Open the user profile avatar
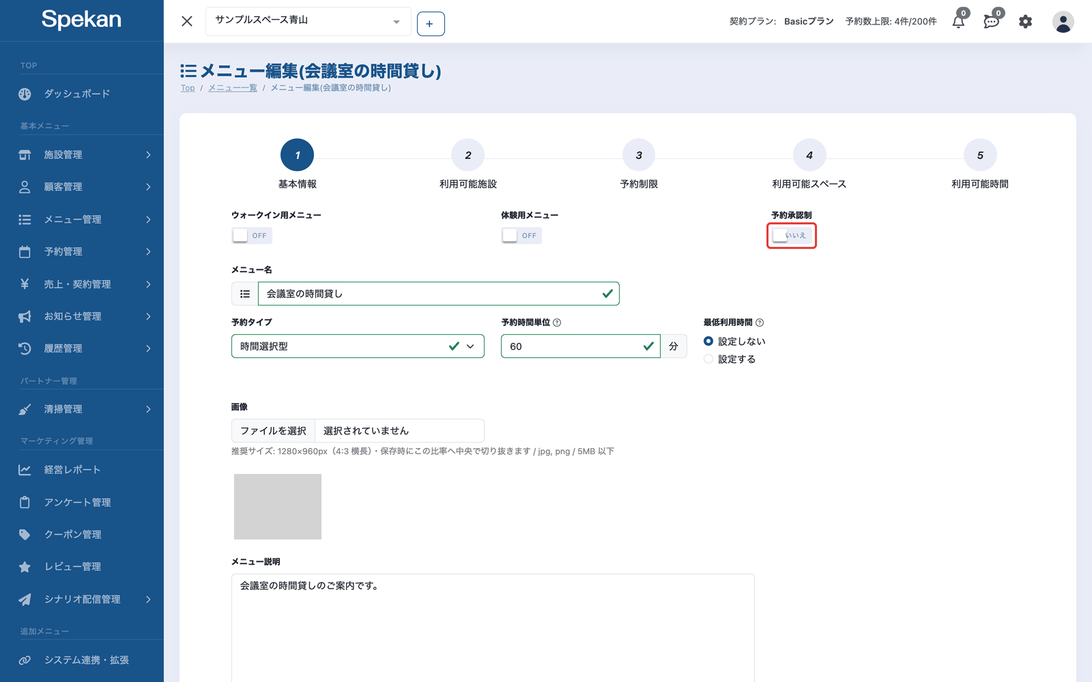Viewport: 1092px width, 682px height. [1063, 22]
